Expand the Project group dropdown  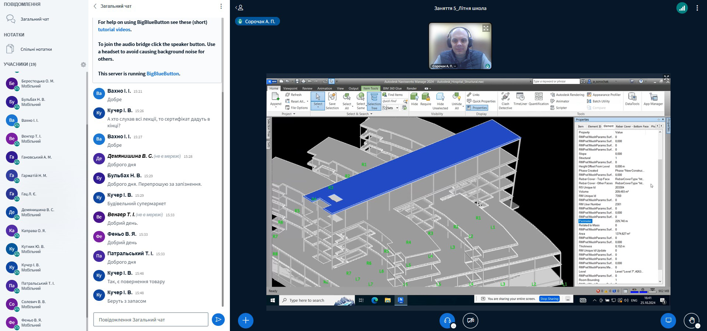(289, 114)
